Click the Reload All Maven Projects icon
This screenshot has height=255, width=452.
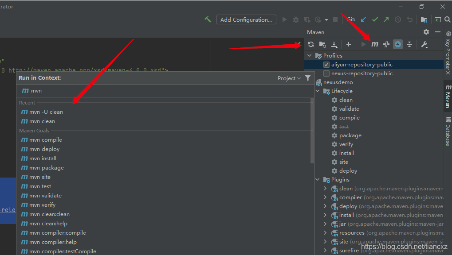coord(311,44)
